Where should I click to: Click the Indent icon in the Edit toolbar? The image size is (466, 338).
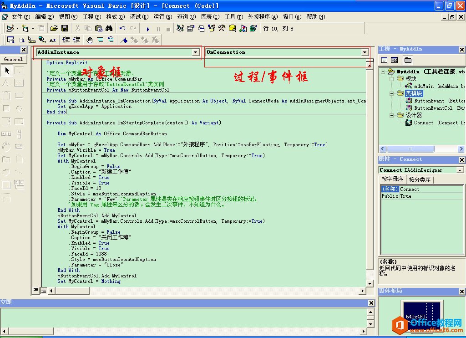[x=66, y=40]
